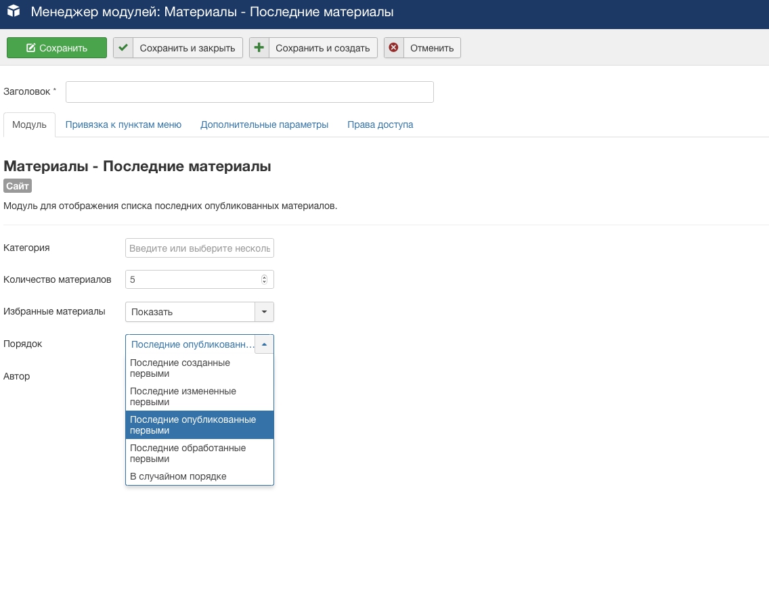769x600 pixels.
Task: Open the Дополнительные параметры tab
Action: tap(264, 124)
